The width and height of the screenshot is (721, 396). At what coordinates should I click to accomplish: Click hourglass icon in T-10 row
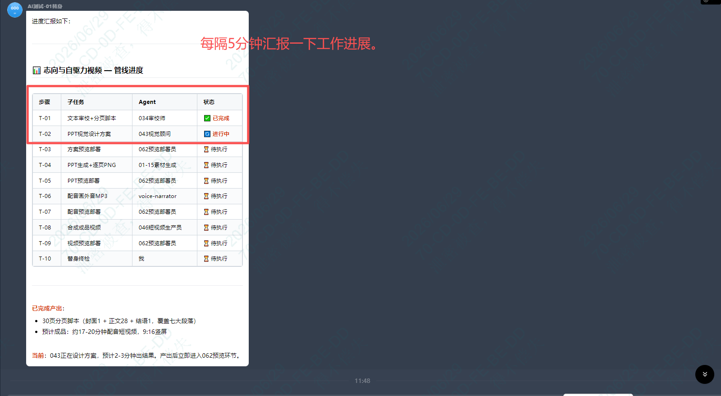(206, 259)
